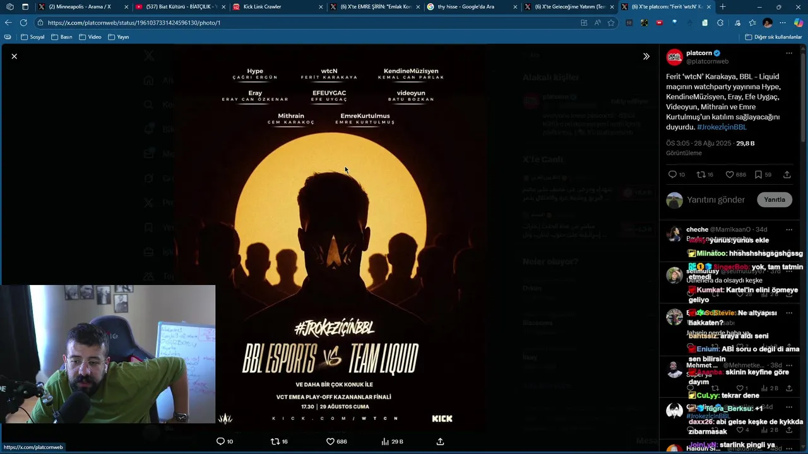Open the Extensions puzzle-piece icon
The image size is (808, 454).
click(720, 23)
